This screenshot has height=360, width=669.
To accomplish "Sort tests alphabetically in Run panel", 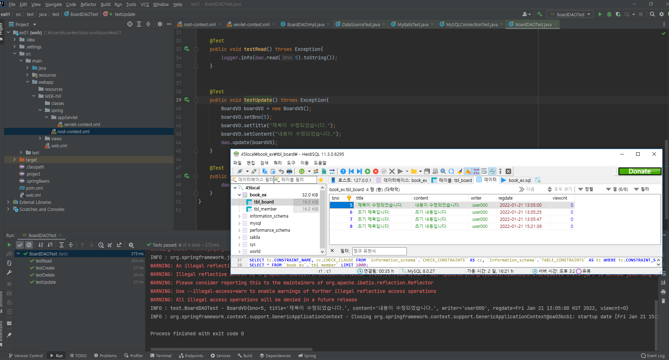I will [41, 245].
